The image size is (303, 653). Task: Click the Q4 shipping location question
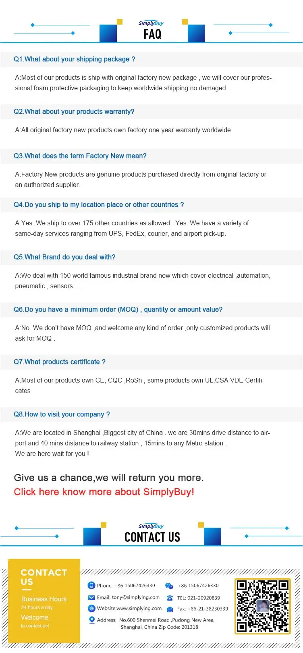tap(99, 205)
